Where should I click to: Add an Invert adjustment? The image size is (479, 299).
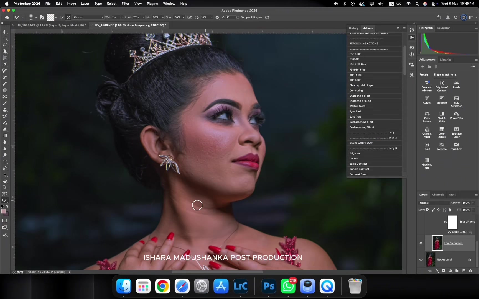coord(427,146)
